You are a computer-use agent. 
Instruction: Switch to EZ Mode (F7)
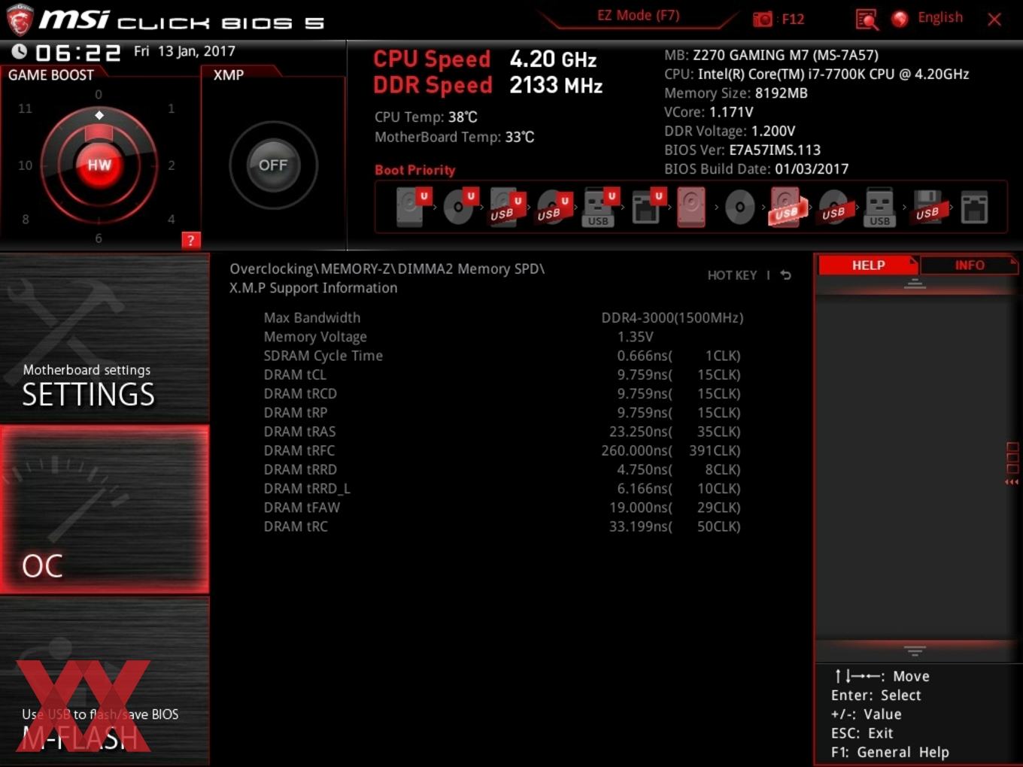tap(638, 15)
